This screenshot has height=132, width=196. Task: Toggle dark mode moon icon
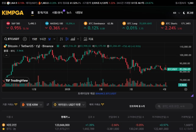(x=184, y=13)
